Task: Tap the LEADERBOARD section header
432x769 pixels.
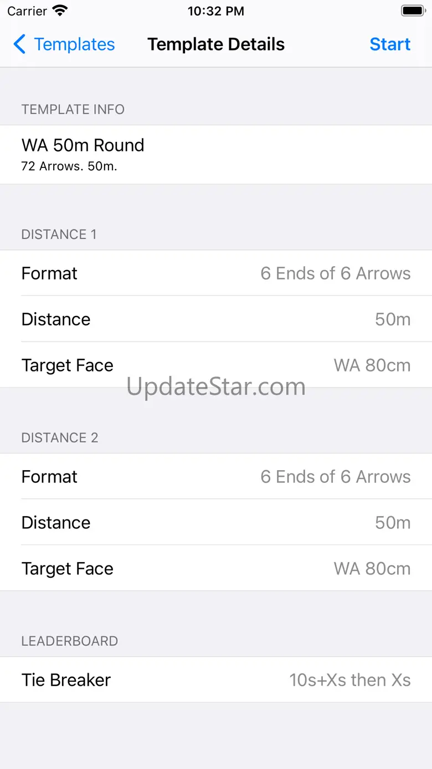Action: pos(70,641)
